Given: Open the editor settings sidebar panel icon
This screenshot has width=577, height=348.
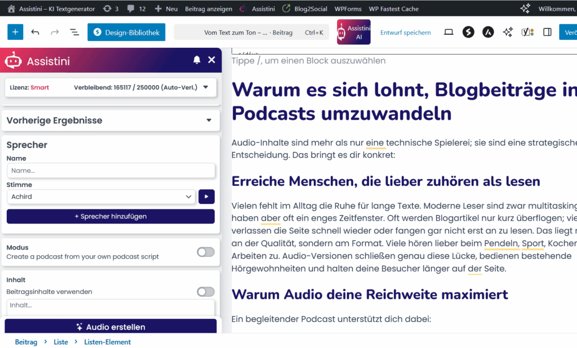Looking at the screenshot, I should (547, 32).
